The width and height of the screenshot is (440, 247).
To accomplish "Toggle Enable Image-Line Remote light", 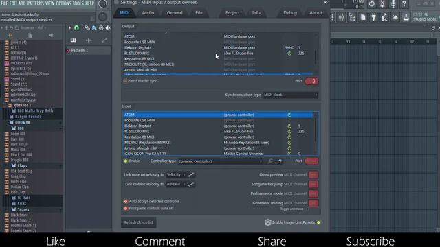I will [318, 222].
